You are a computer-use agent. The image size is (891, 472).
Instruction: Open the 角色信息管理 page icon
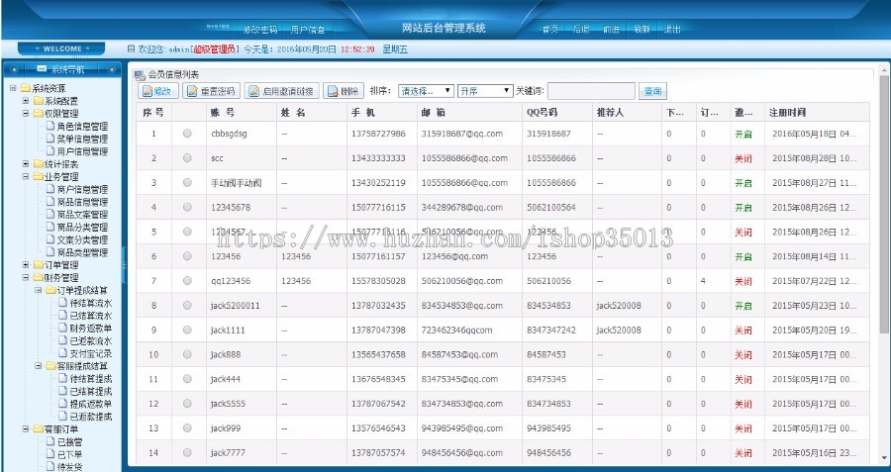(x=50, y=126)
